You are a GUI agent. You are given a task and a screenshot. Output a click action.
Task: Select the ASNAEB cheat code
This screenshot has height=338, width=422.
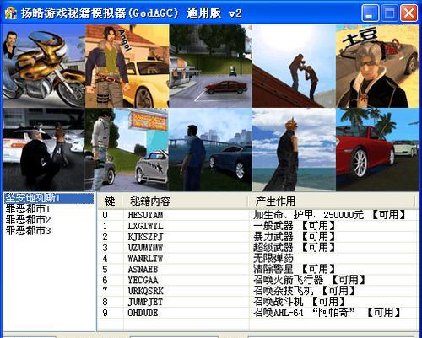[x=143, y=270]
